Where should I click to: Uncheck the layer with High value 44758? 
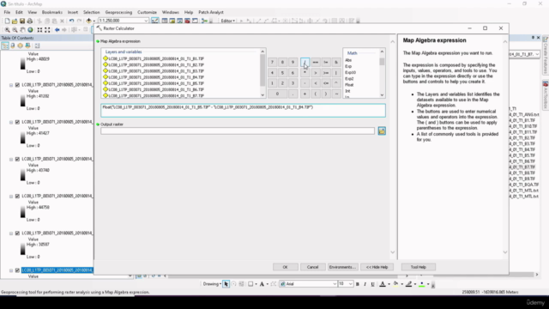point(17,197)
